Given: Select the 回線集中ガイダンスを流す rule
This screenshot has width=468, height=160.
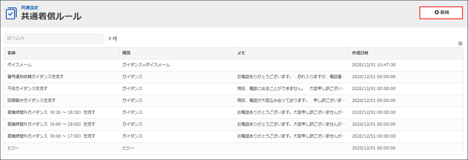Looking at the screenshot, I should pyautogui.click(x=31, y=100).
